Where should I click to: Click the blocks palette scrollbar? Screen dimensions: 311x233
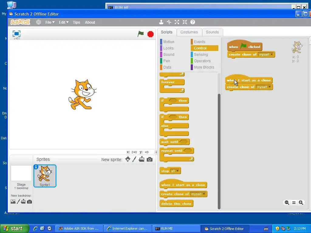point(219,151)
